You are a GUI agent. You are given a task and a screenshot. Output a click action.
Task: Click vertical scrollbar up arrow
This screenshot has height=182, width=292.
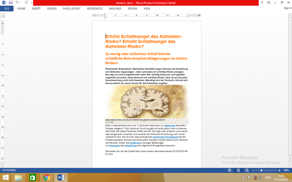[x=290, y=15]
